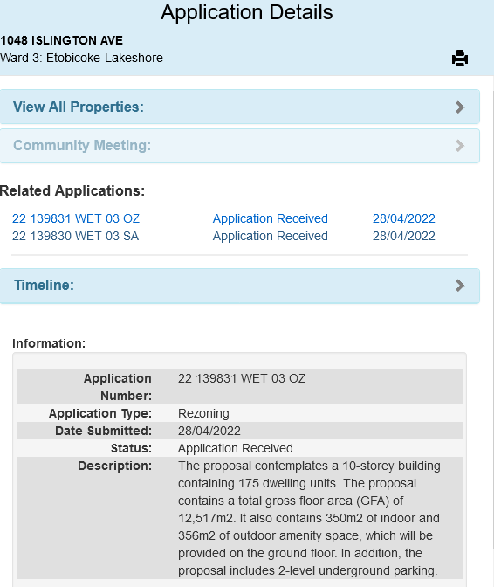Click Application Received status of OZ application

(x=271, y=218)
